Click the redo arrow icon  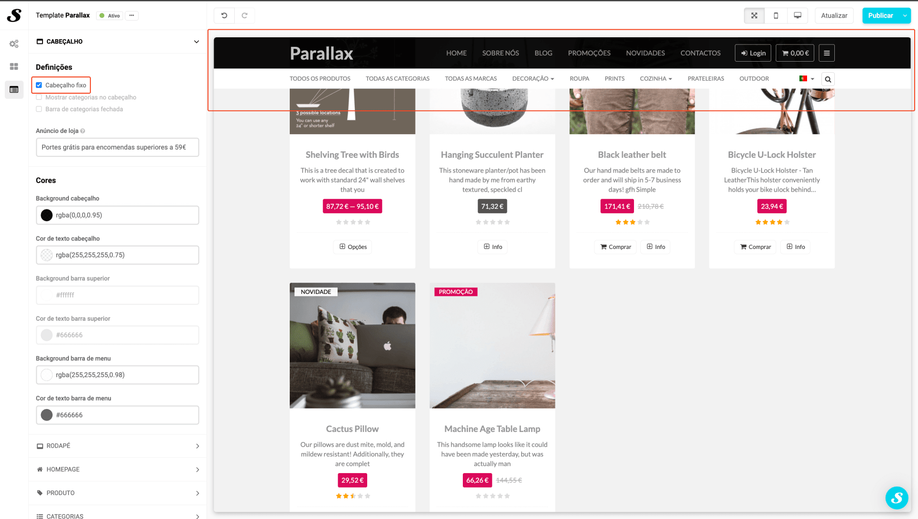(x=244, y=15)
